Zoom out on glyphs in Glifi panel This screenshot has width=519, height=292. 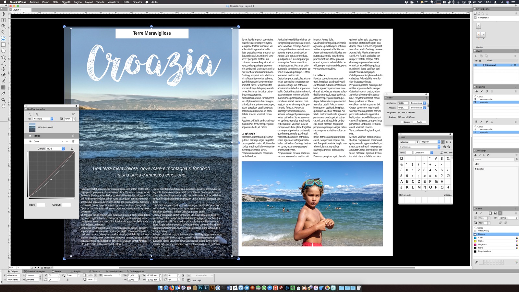449,147
